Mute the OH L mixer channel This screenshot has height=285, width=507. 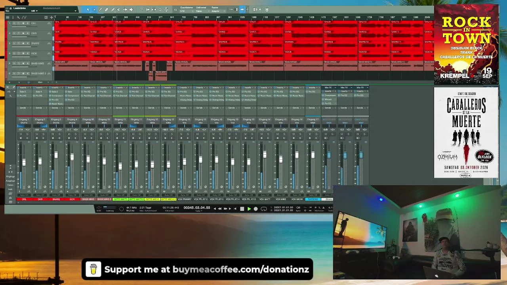(21, 134)
